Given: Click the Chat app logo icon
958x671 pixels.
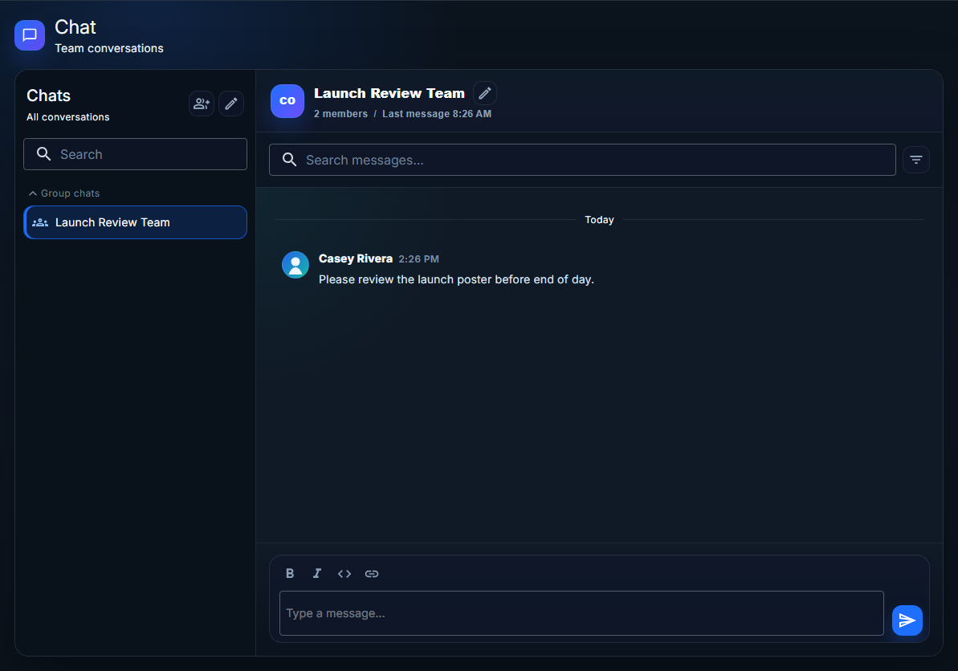Looking at the screenshot, I should [x=30, y=35].
